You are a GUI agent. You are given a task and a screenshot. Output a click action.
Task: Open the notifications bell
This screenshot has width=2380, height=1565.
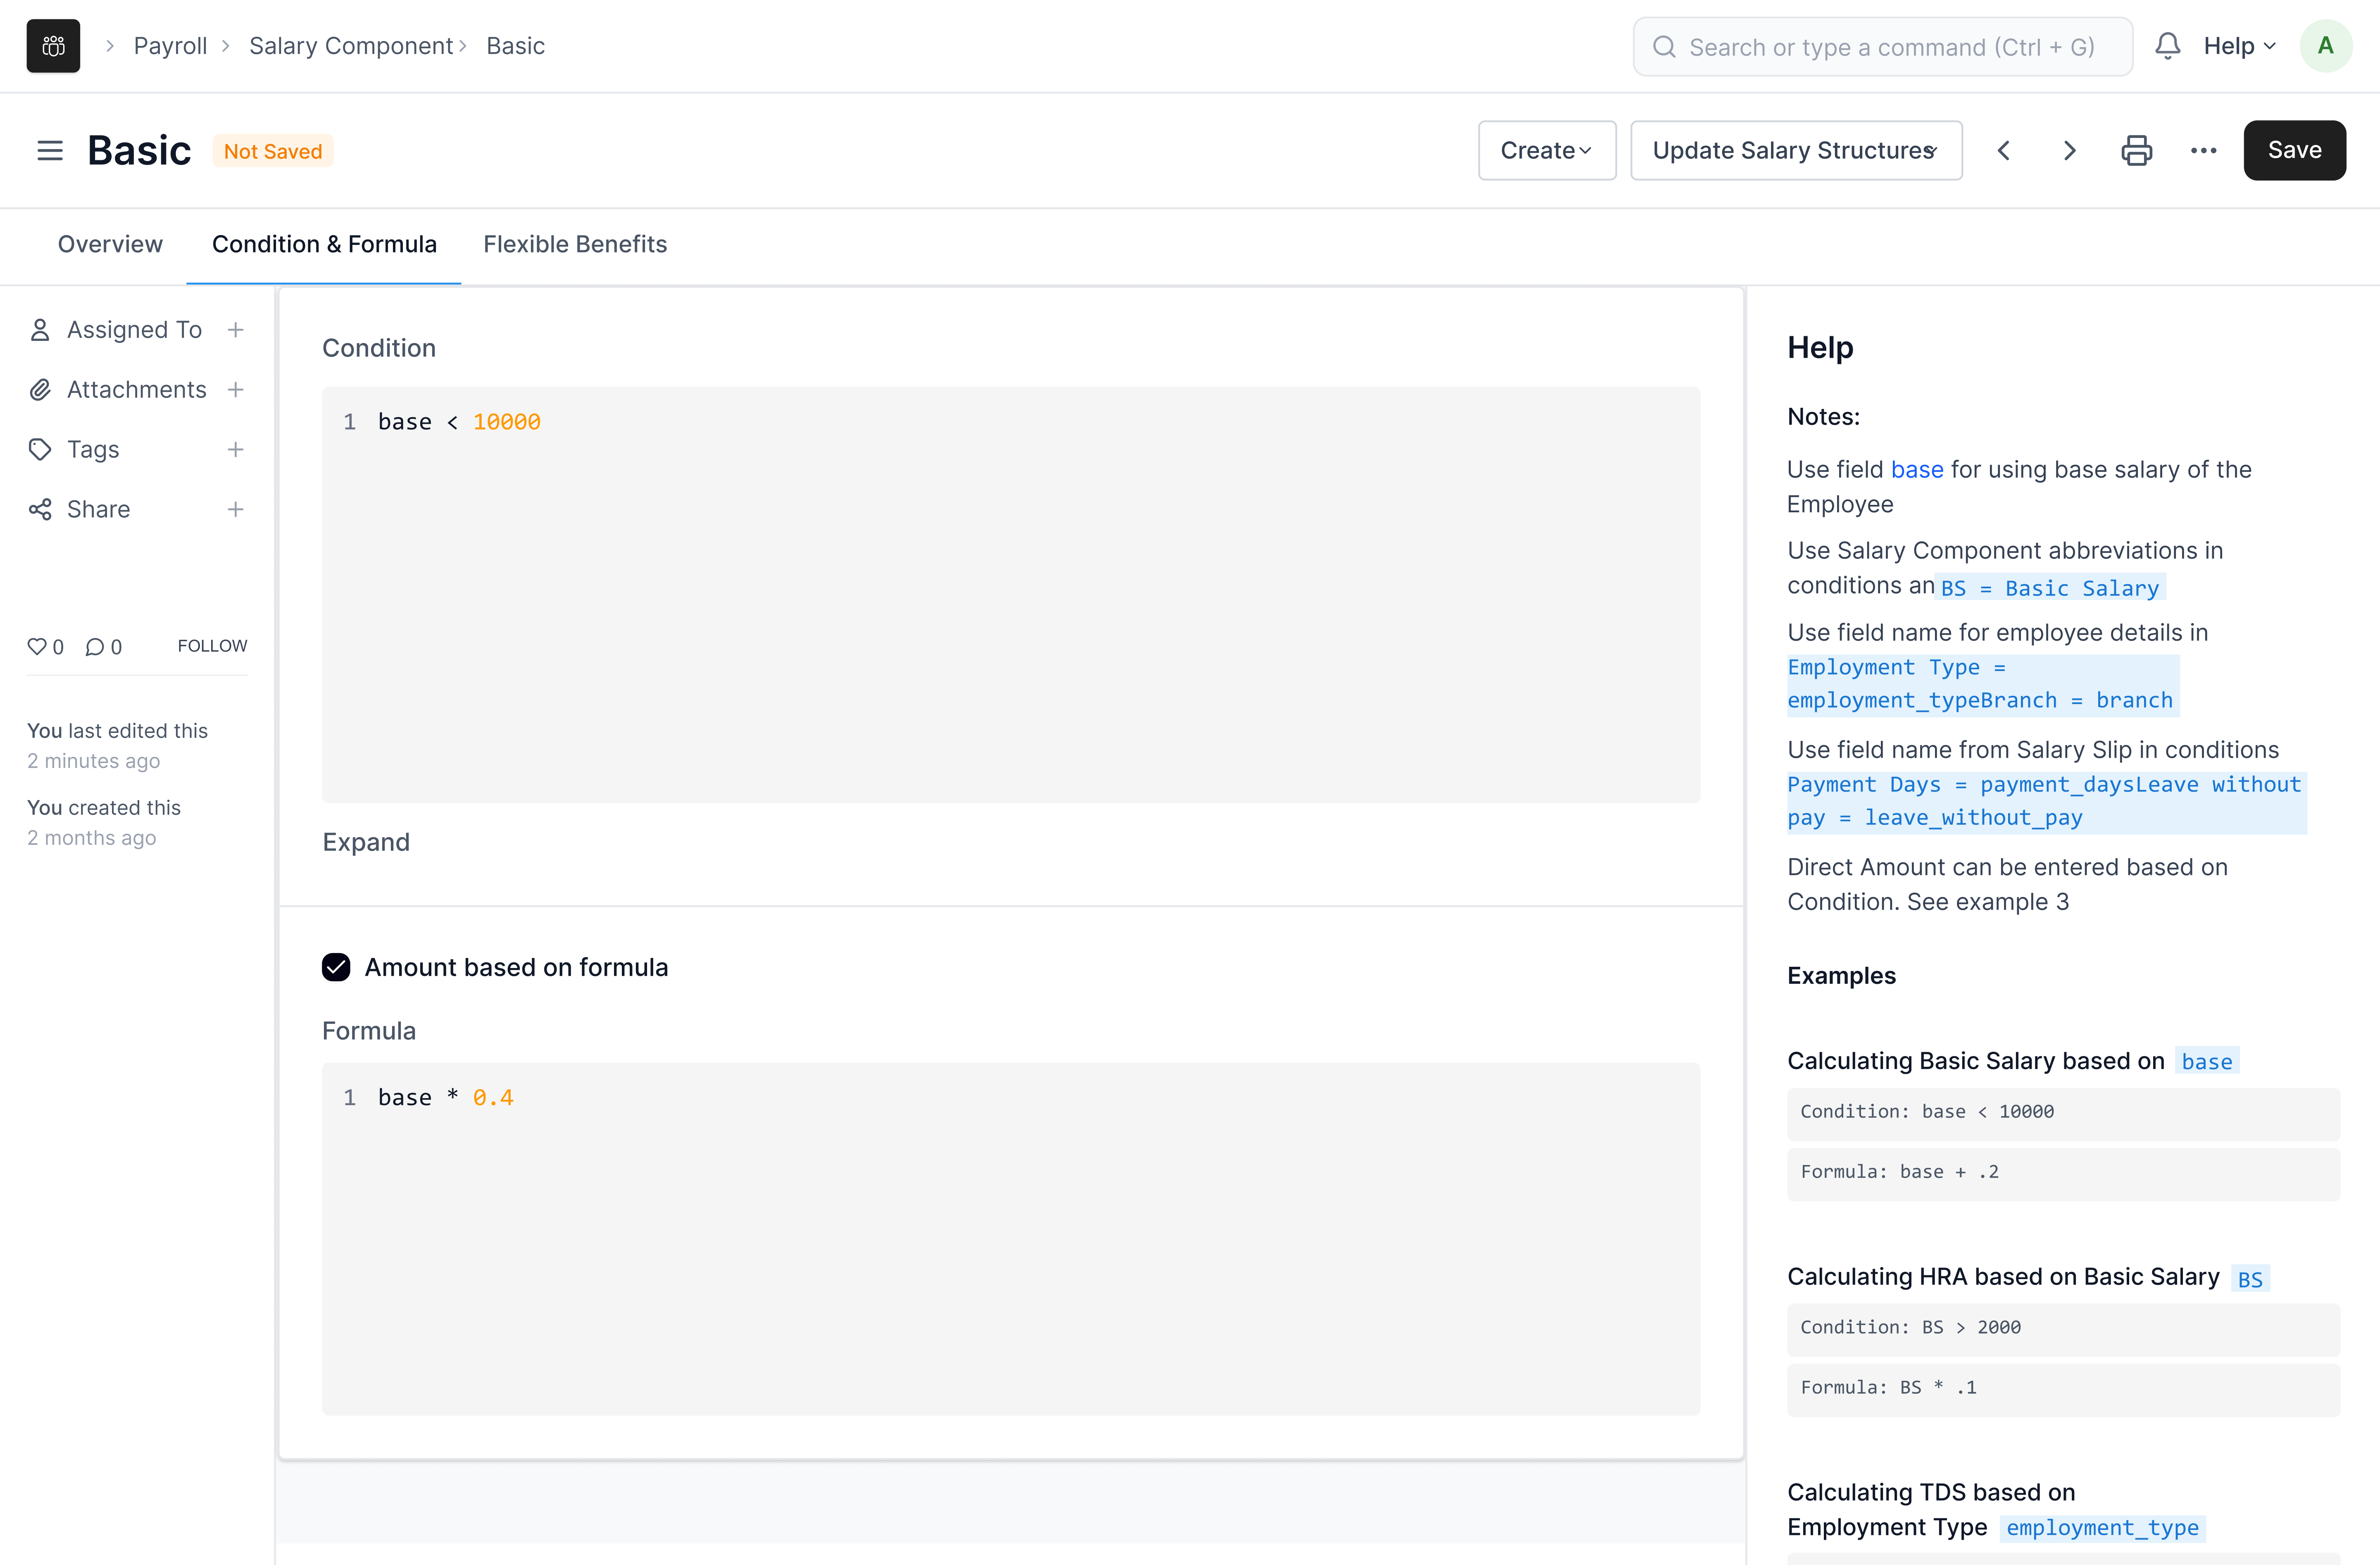[2167, 46]
